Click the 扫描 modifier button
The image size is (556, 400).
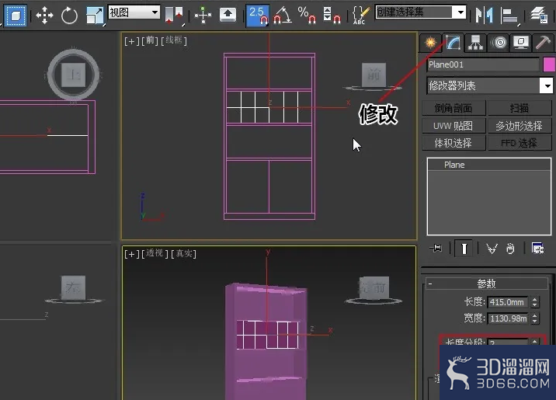point(520,108)
